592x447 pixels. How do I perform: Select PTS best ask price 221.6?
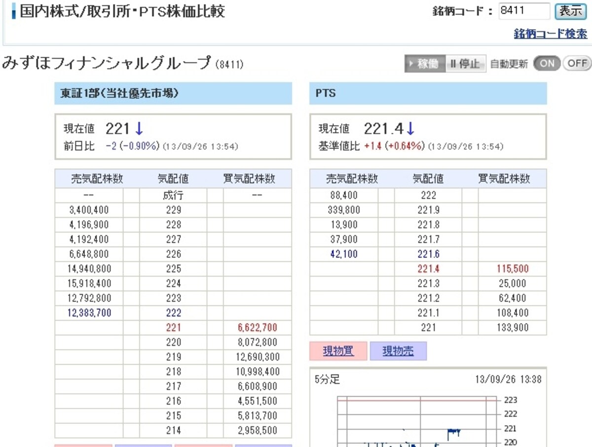point(428,254)
